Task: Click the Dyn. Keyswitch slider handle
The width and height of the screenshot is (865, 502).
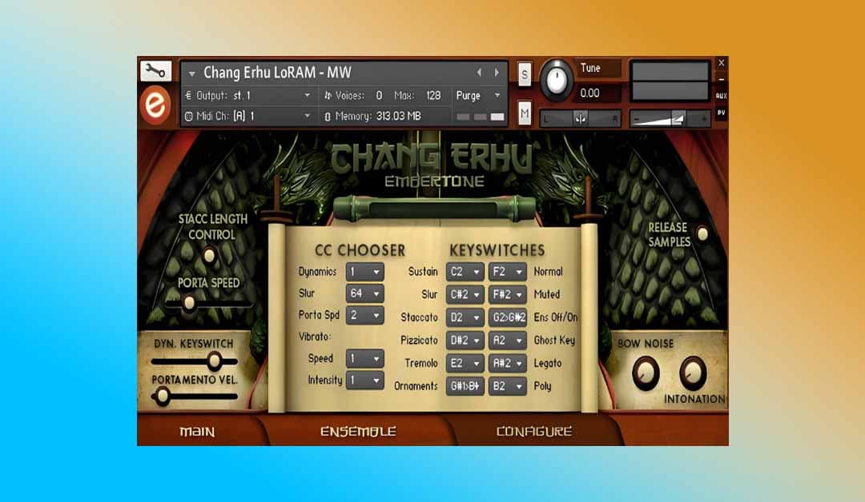Action: (x=215, y=361)
